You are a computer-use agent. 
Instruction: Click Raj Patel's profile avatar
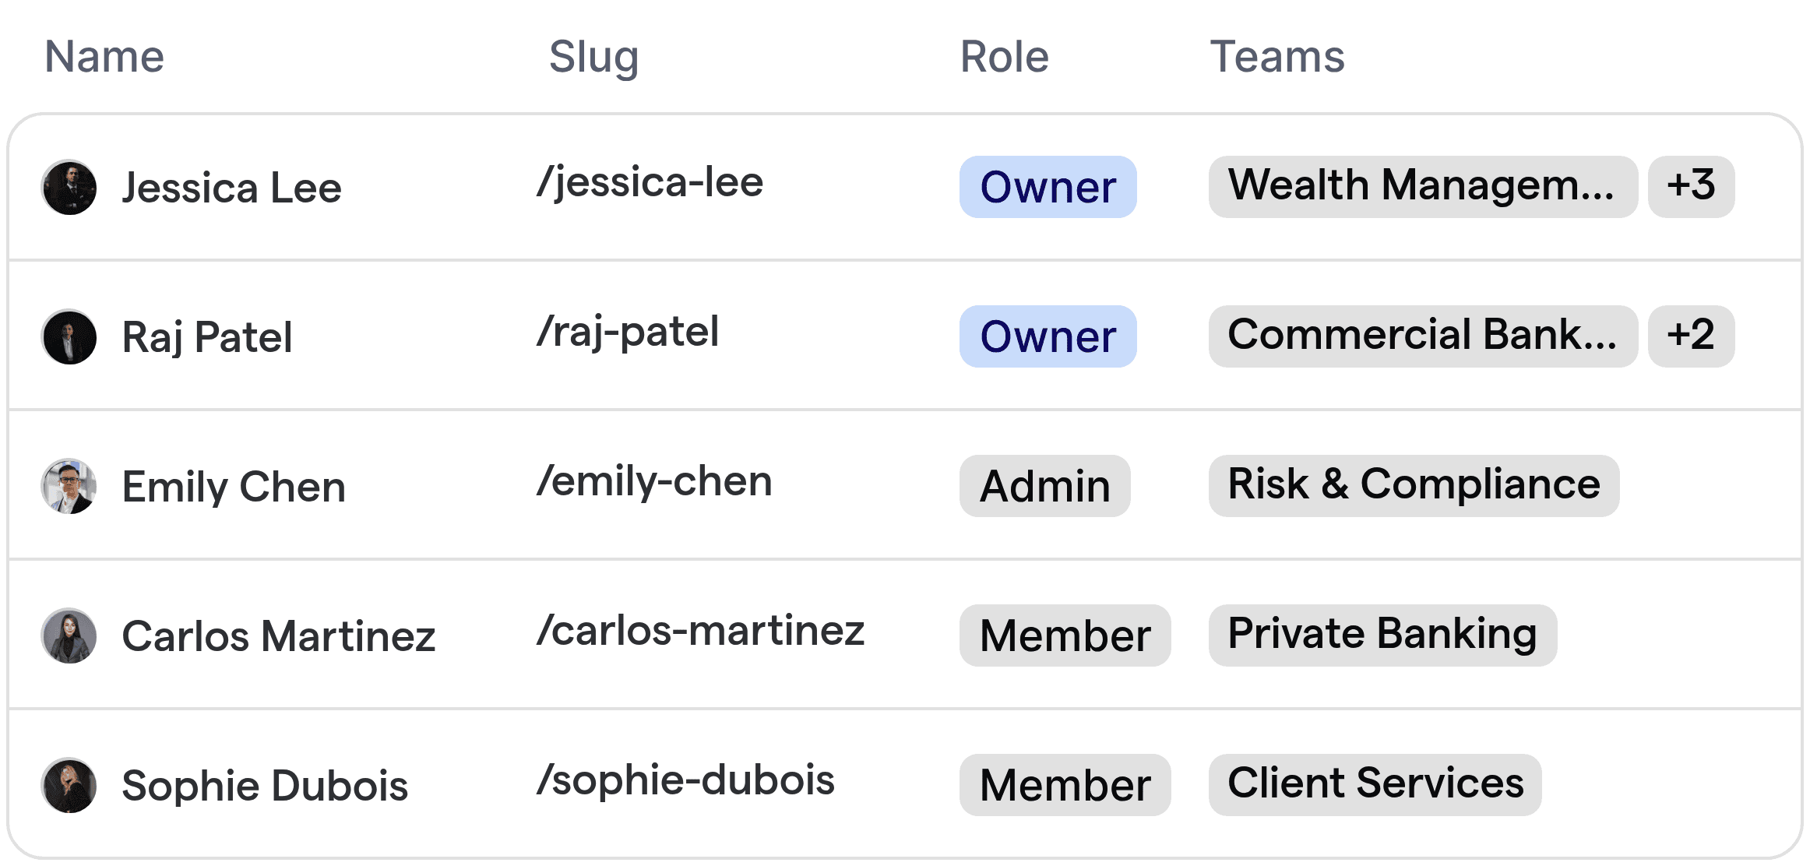tap(69, 336)
